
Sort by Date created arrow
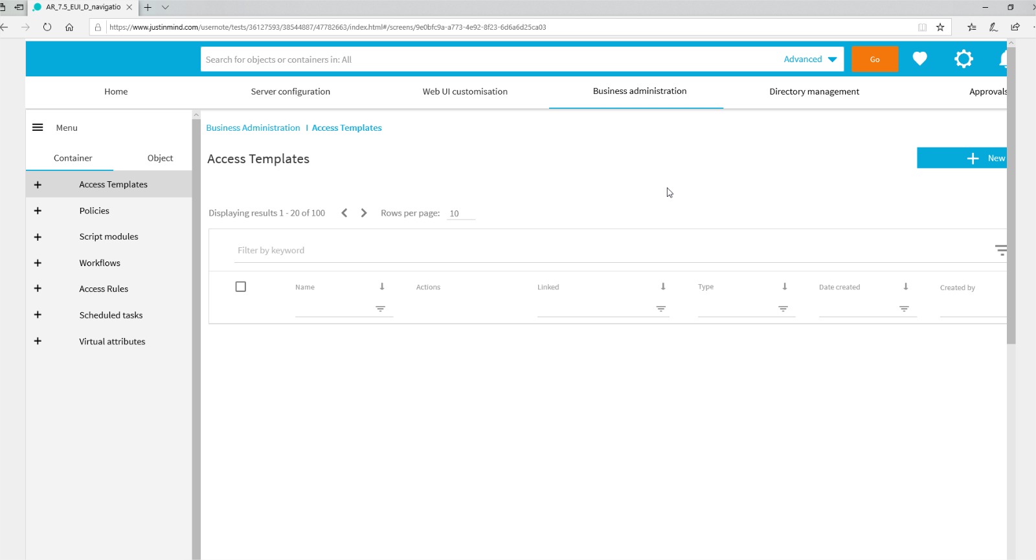pyautogui.click(x=906, y=286)
